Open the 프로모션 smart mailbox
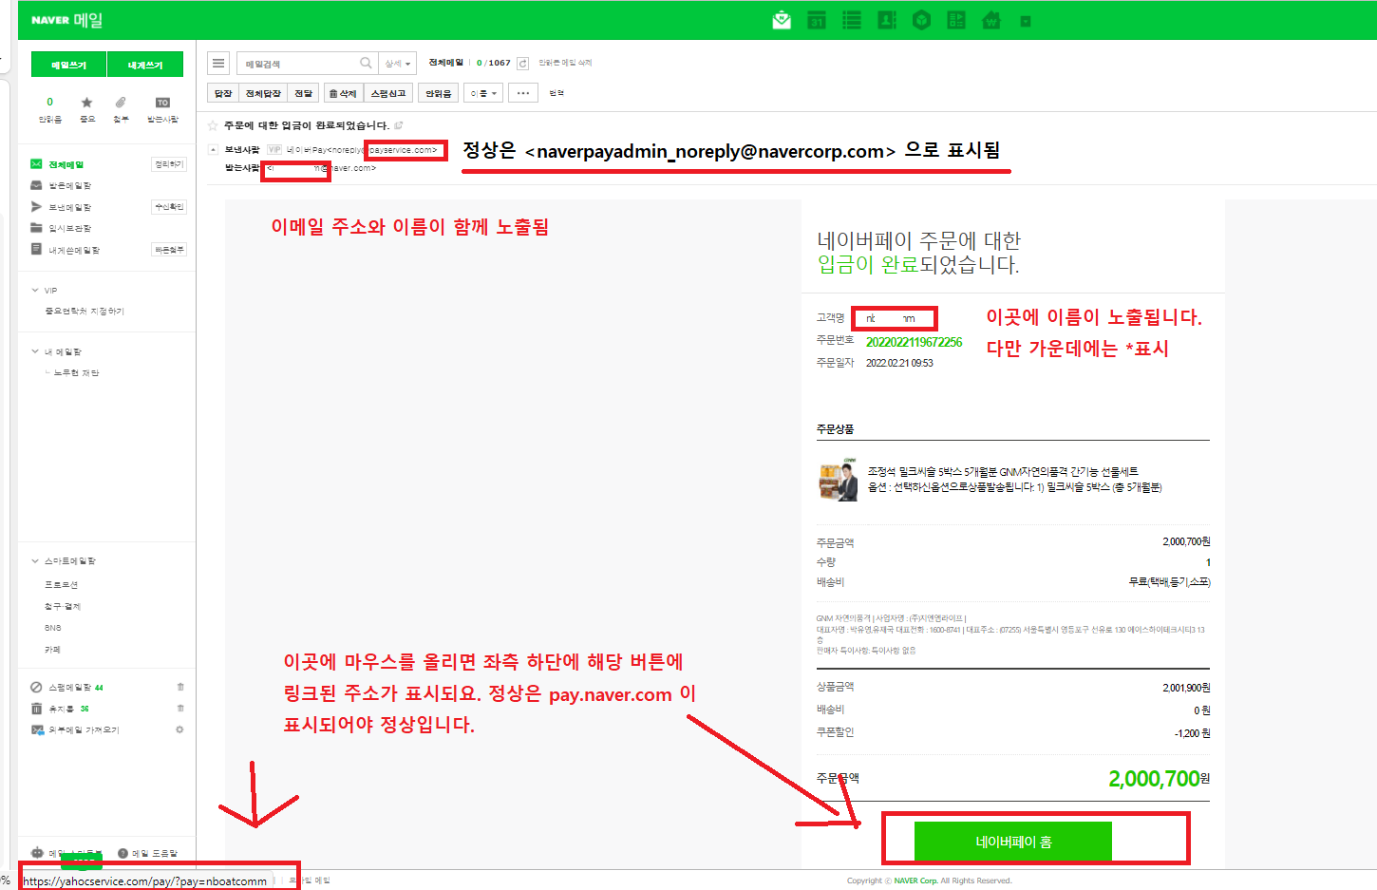Image resolution: width=1377 pixels, height=890 pixels. [x=61, y=585]
